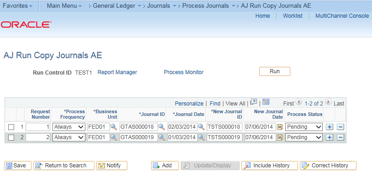This screenshot has width=372, height=171.
Task: Check the row 2 selection checkbox
Action: (11, 138)
